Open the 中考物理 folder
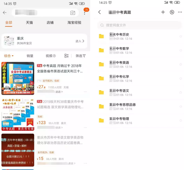The height and width of the screenshot is (170, 184). click(x=140, y=121)
